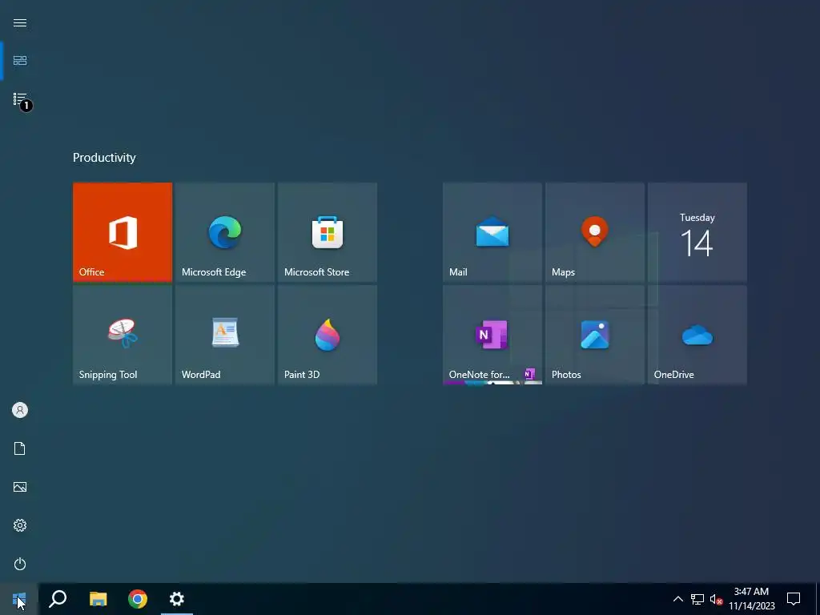Screen dimensions: 820x615
Task: Select the Productivity group heading
Action: pos(104,158)
